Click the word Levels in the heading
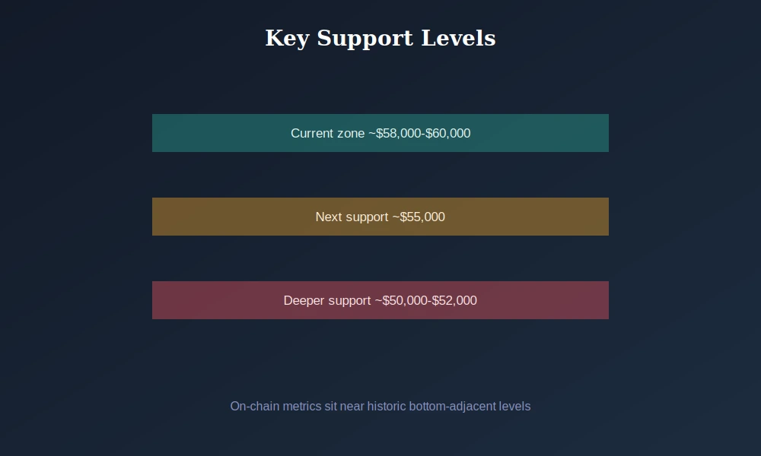761x456 pixels. click(x=458, y=38)
